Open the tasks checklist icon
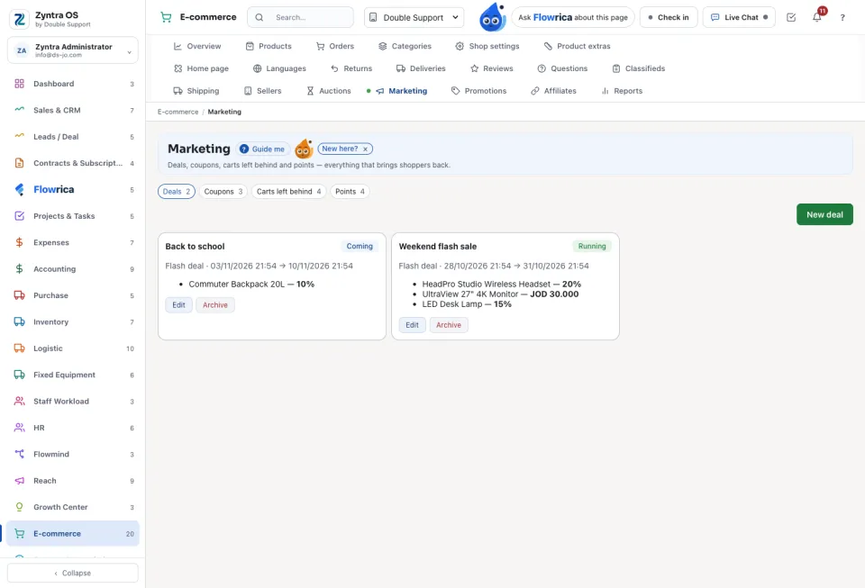 click(791, 17)
